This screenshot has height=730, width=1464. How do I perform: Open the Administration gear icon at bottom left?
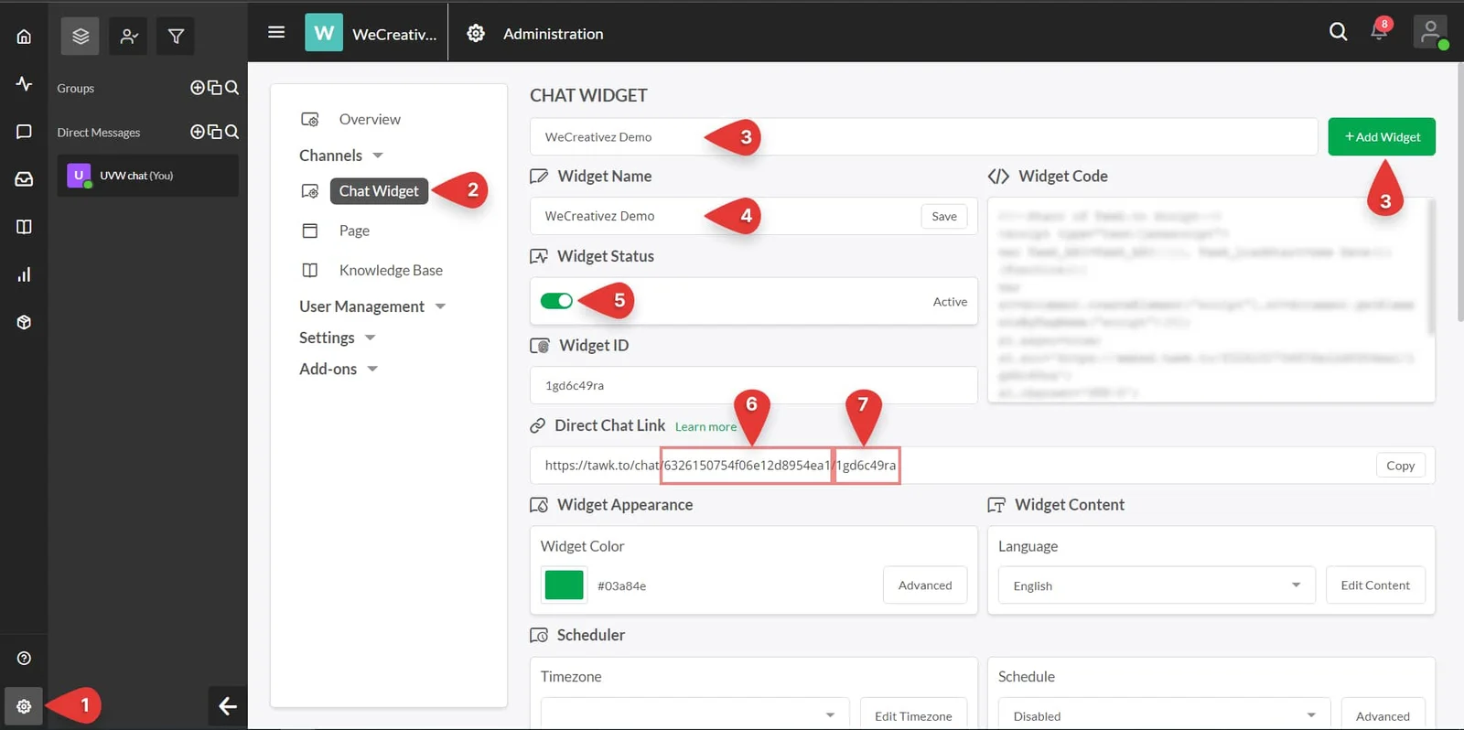point(24,706)
